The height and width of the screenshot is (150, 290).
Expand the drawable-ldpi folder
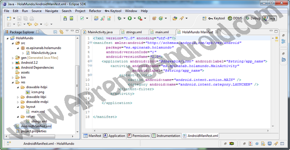[x=18, y=97]
